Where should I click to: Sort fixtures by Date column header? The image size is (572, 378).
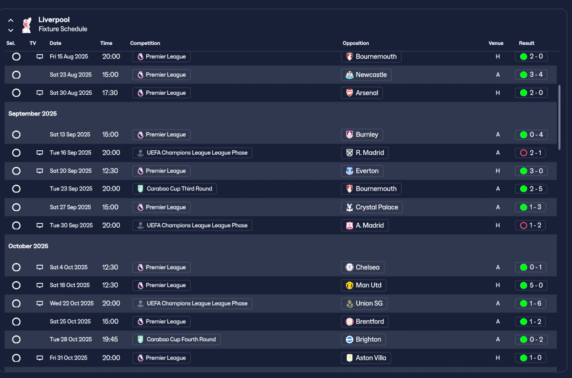(55, 43)
